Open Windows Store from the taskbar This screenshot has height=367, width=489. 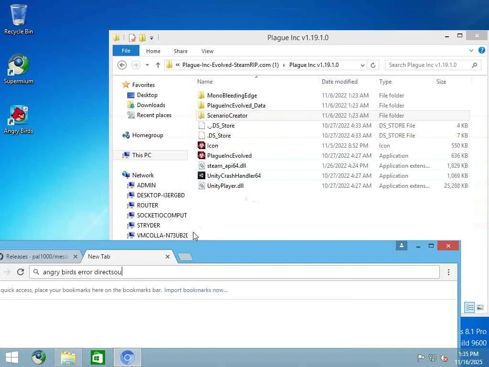point(97,357)
